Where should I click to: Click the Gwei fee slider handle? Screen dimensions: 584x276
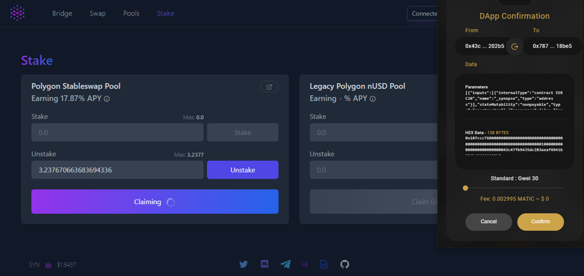[x=465, y=188]
